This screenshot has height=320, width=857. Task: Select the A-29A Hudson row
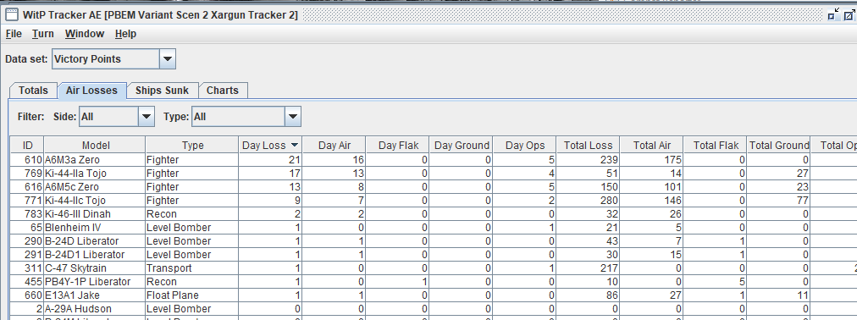pyautogui.click(x=434, y=308)
